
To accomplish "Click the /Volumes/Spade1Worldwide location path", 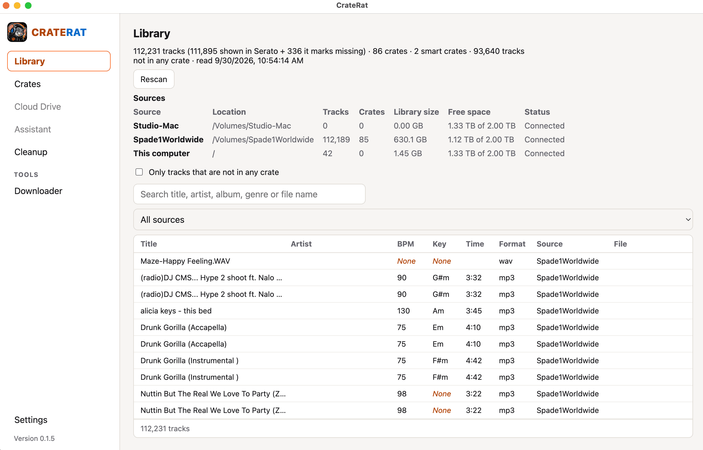I will click(x=263, y=139).
